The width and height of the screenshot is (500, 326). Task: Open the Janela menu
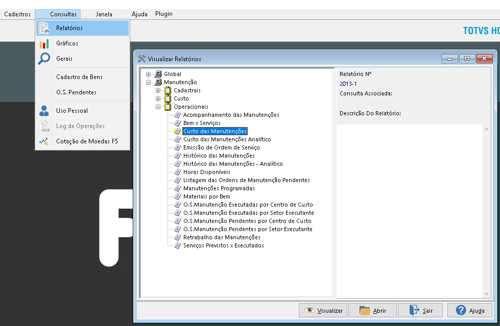(x=104, y=14)
